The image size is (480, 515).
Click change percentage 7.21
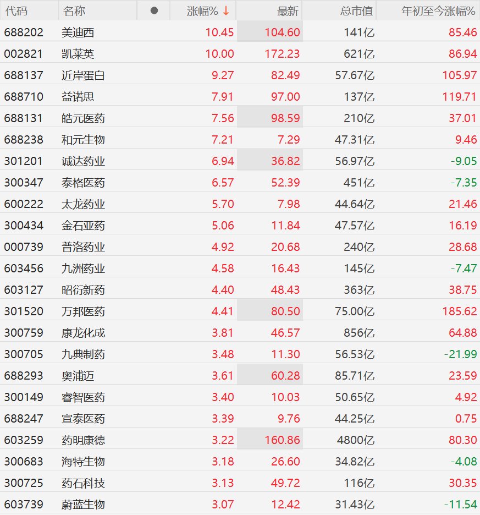223,140
